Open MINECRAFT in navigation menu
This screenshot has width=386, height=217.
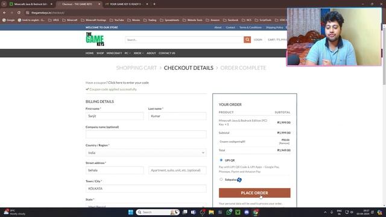pyautogui.click(x=114, y=53)
